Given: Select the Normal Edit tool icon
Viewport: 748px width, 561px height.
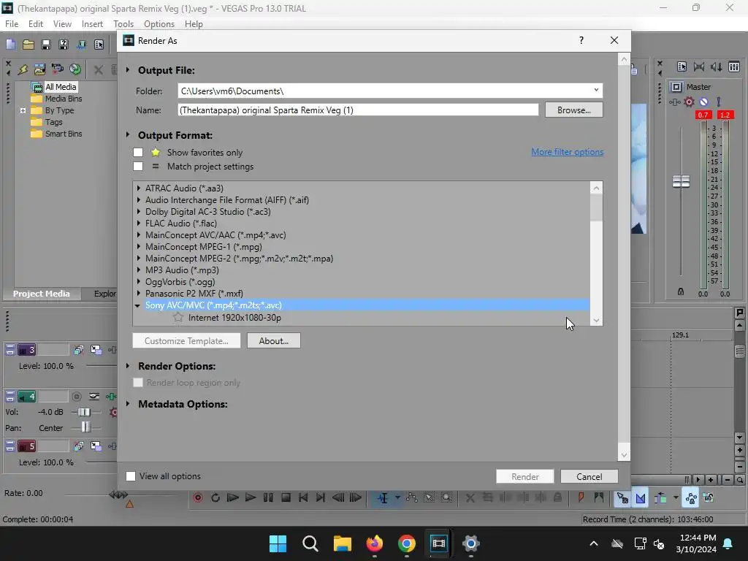Looking at the screenshot, I should coord(383,498).
